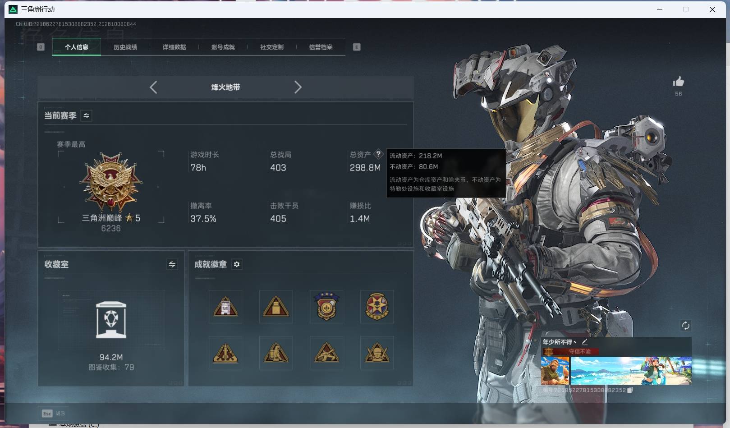
Task: Select the second badge in bottom row
Action: tap(276, 353)
